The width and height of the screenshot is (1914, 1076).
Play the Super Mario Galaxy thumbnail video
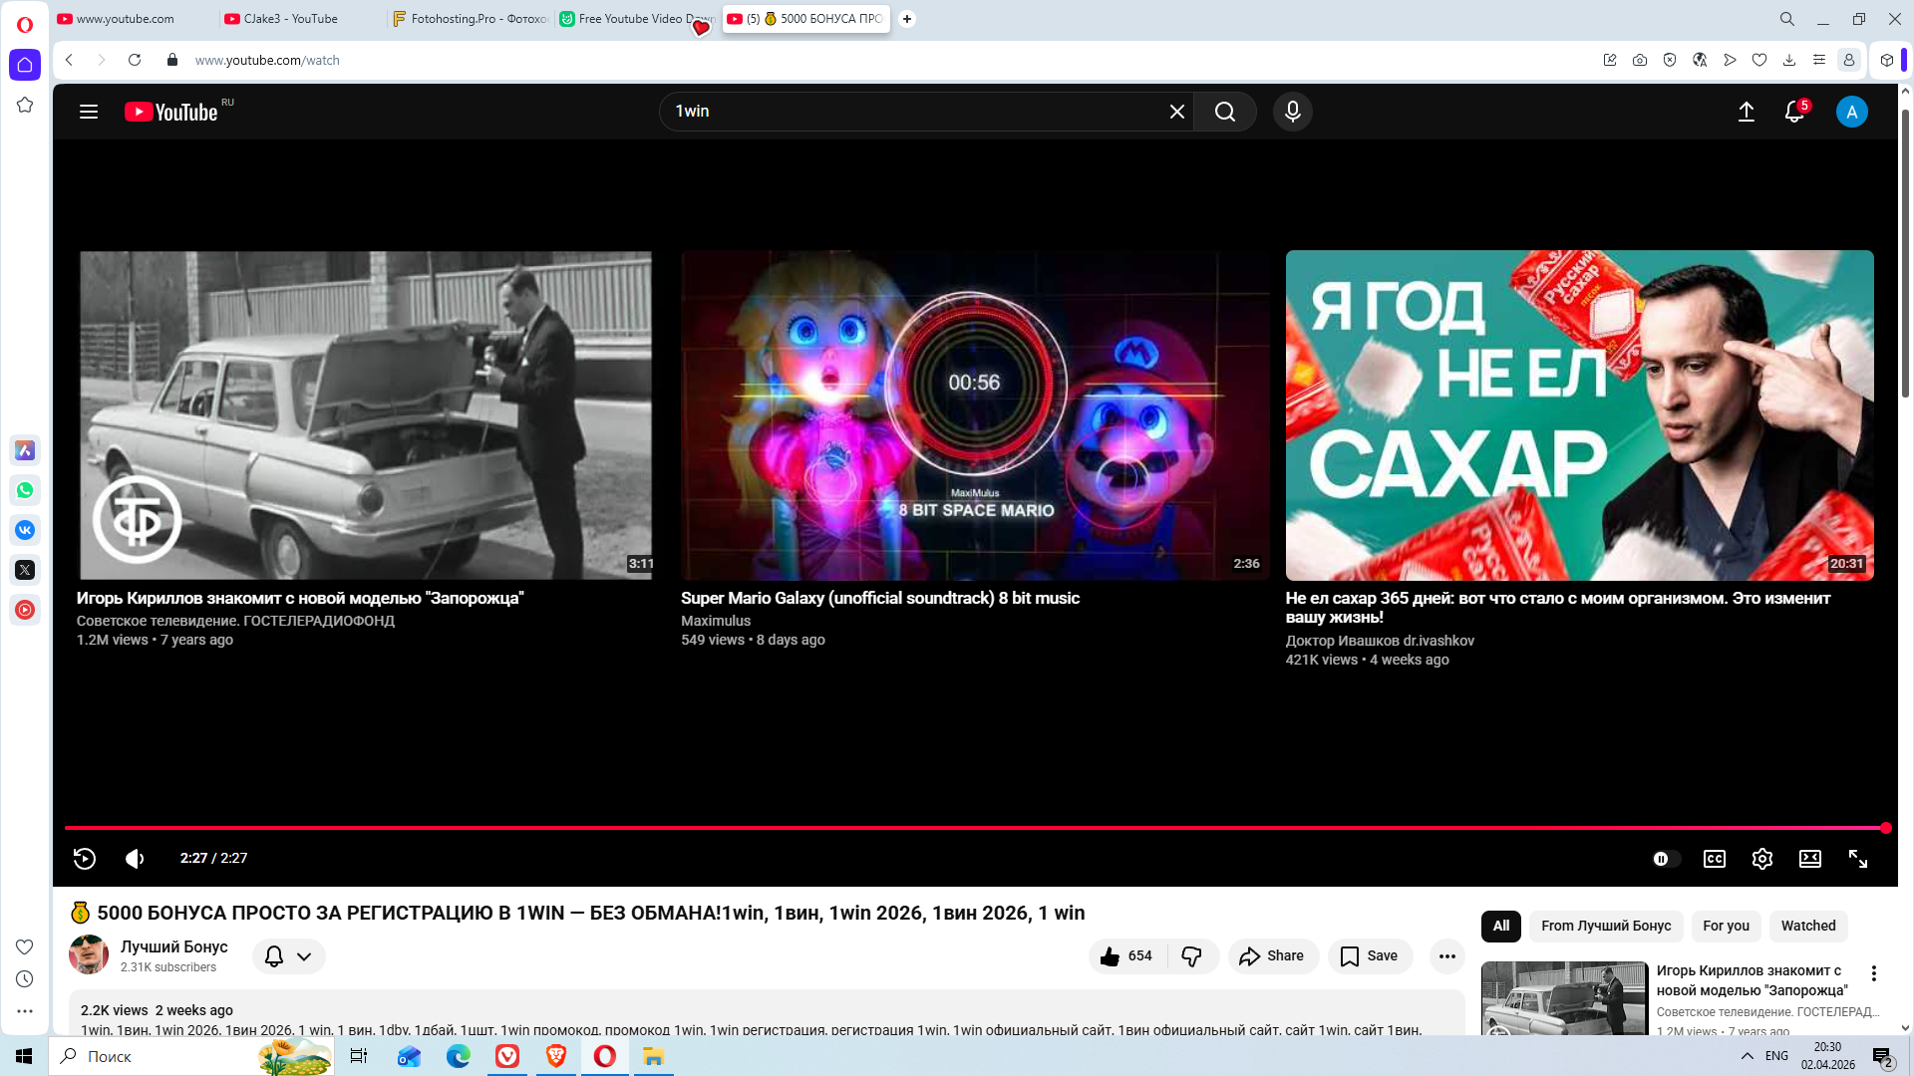pos(974,414)
